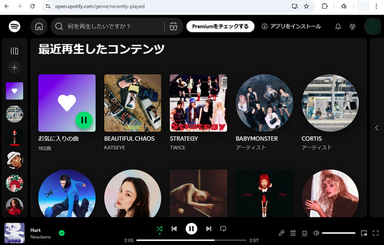Open the Browse icon in the search bar
The width and height of the screenshot is (384, 245).
173,26
